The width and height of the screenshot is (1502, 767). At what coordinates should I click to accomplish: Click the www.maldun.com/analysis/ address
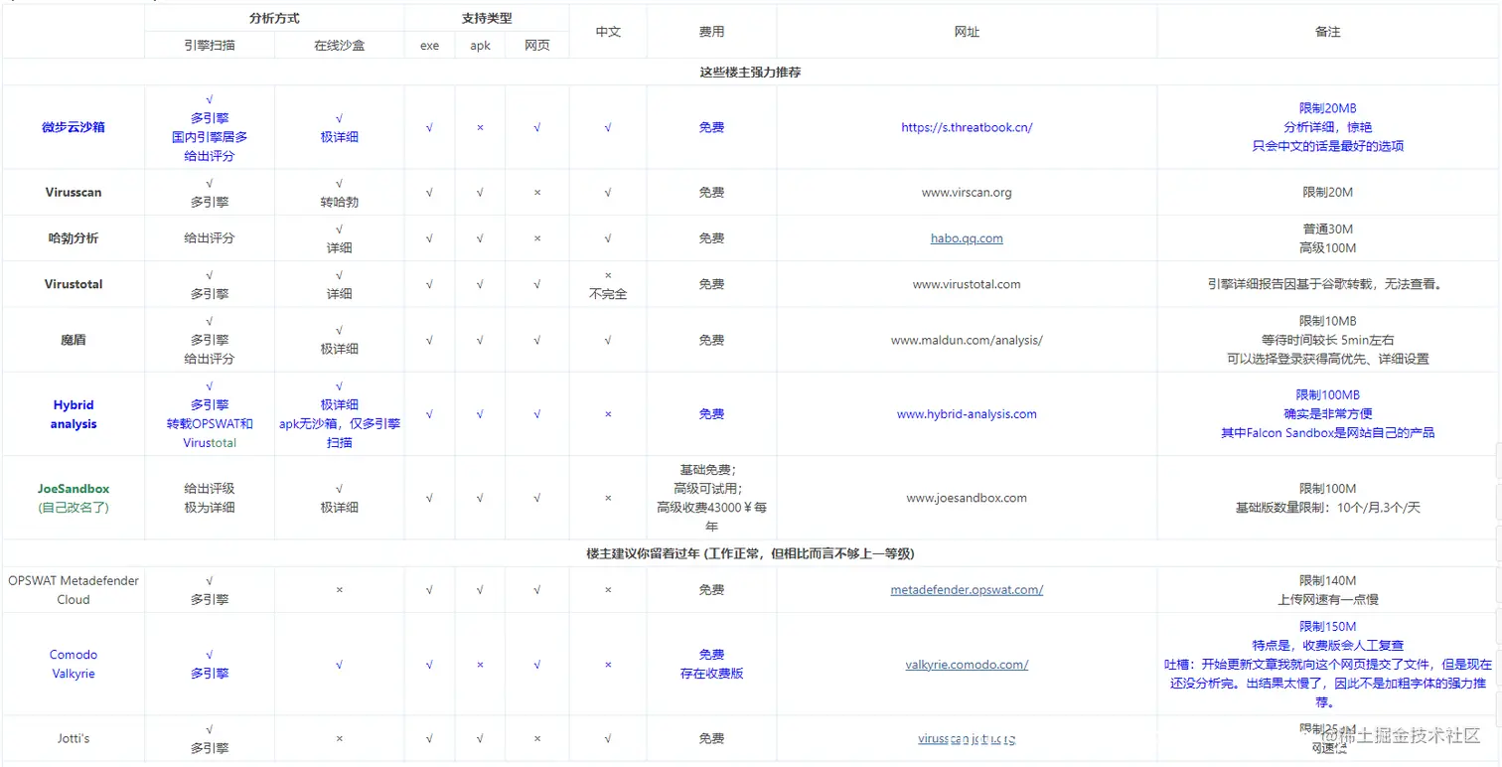967,340
